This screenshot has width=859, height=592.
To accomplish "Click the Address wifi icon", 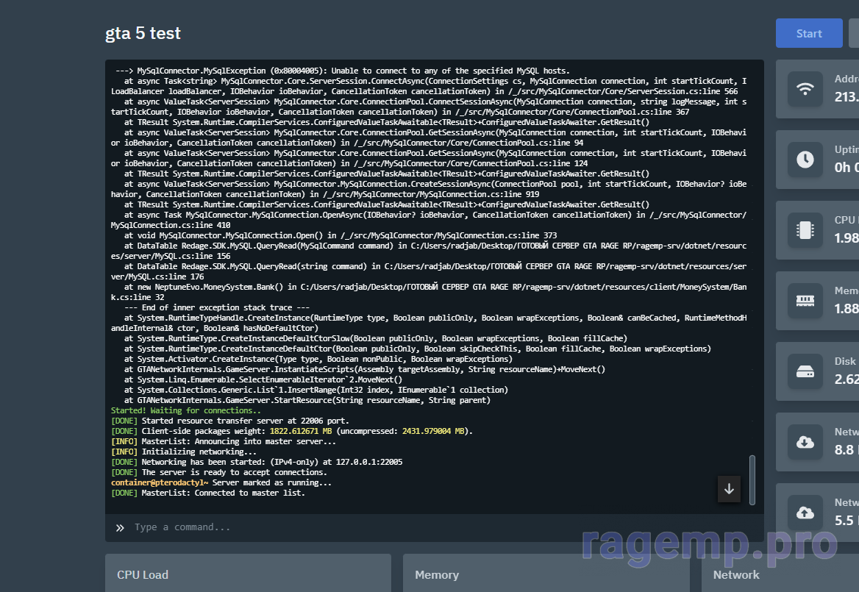I will tap(805, 89).
